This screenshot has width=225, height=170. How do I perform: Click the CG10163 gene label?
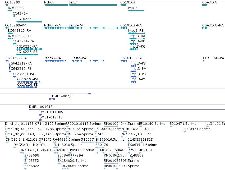pos(127,2)
